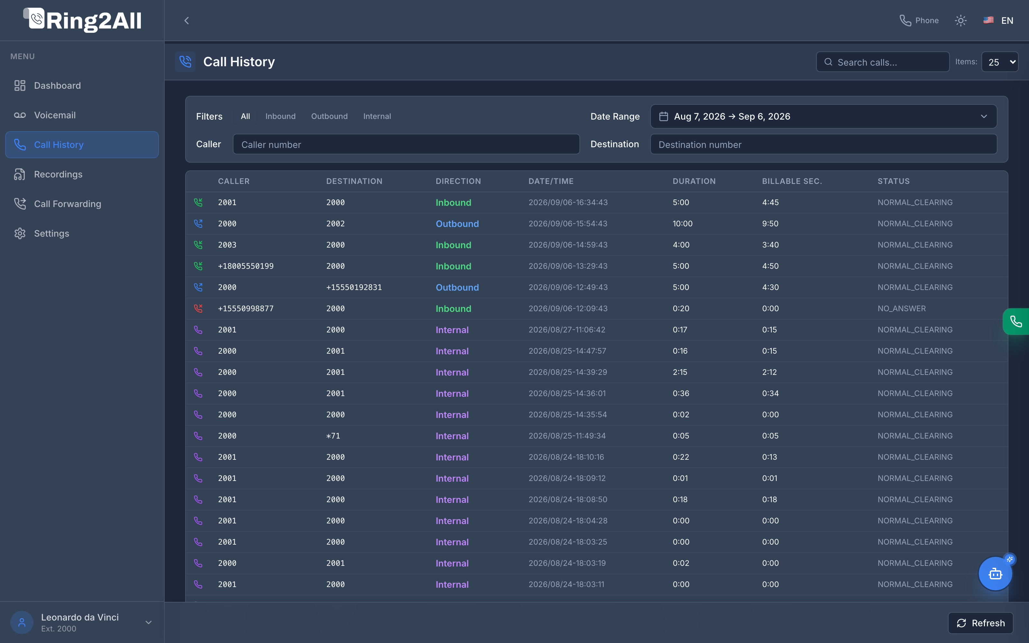Collapse sidebar with back chevron
The width and height of the screenshot is (1029, 643).
(186, 20)
